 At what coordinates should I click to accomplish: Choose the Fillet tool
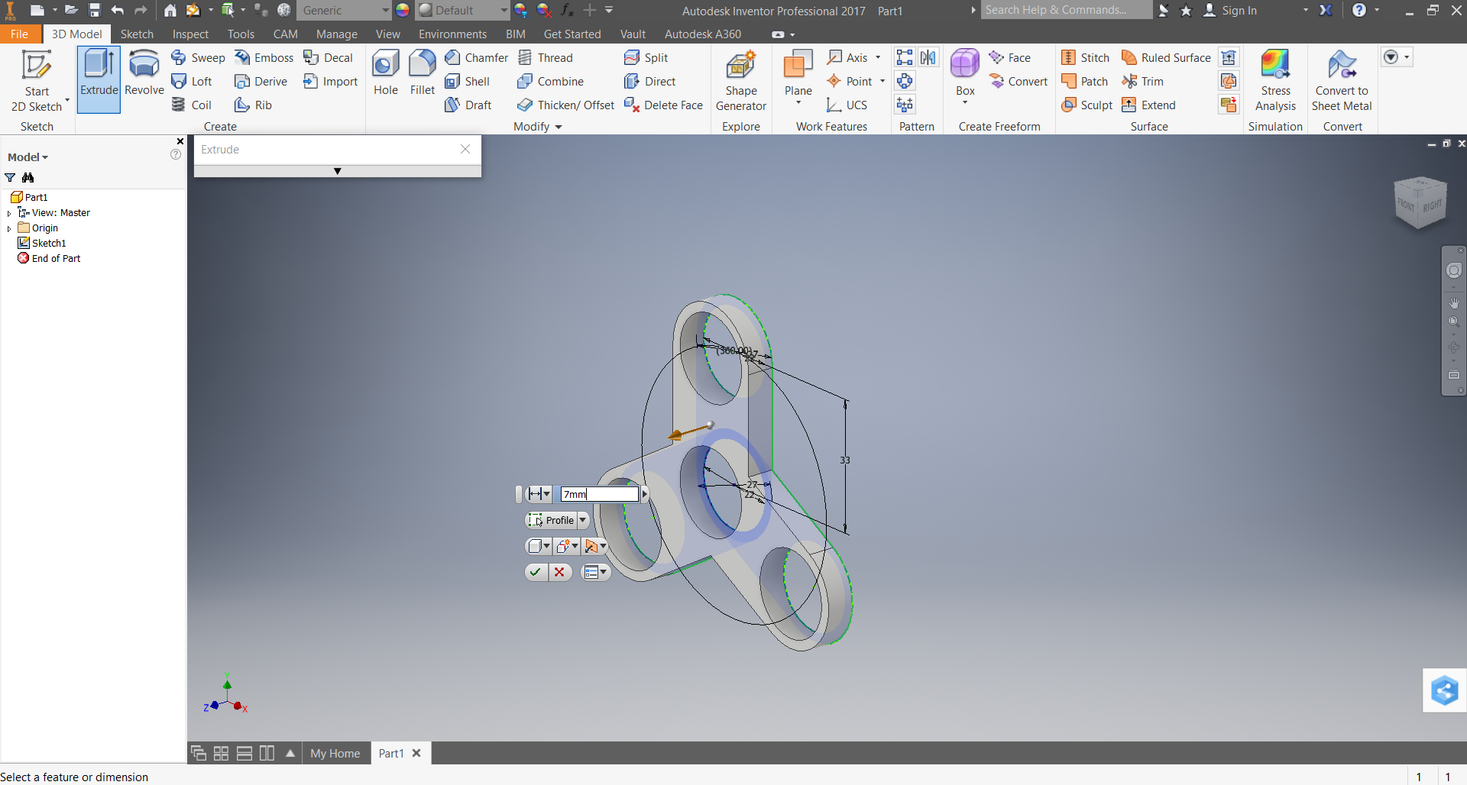point(422,74)
